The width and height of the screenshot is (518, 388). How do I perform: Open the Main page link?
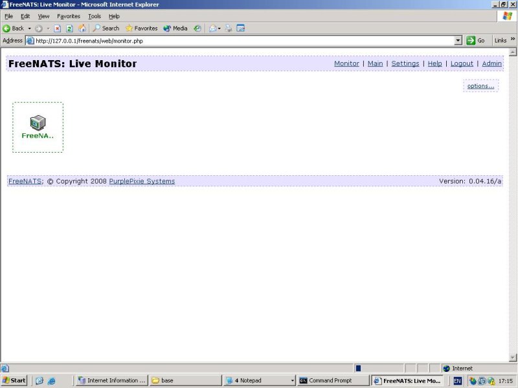click(x=376, y=63)
